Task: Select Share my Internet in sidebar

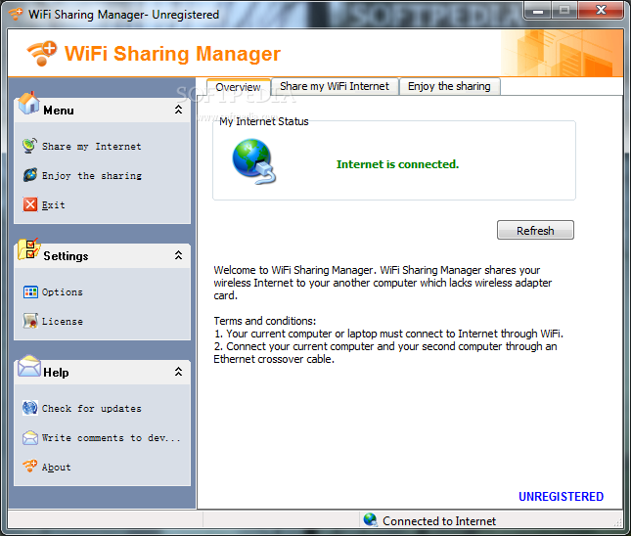Action: point(92,147)
